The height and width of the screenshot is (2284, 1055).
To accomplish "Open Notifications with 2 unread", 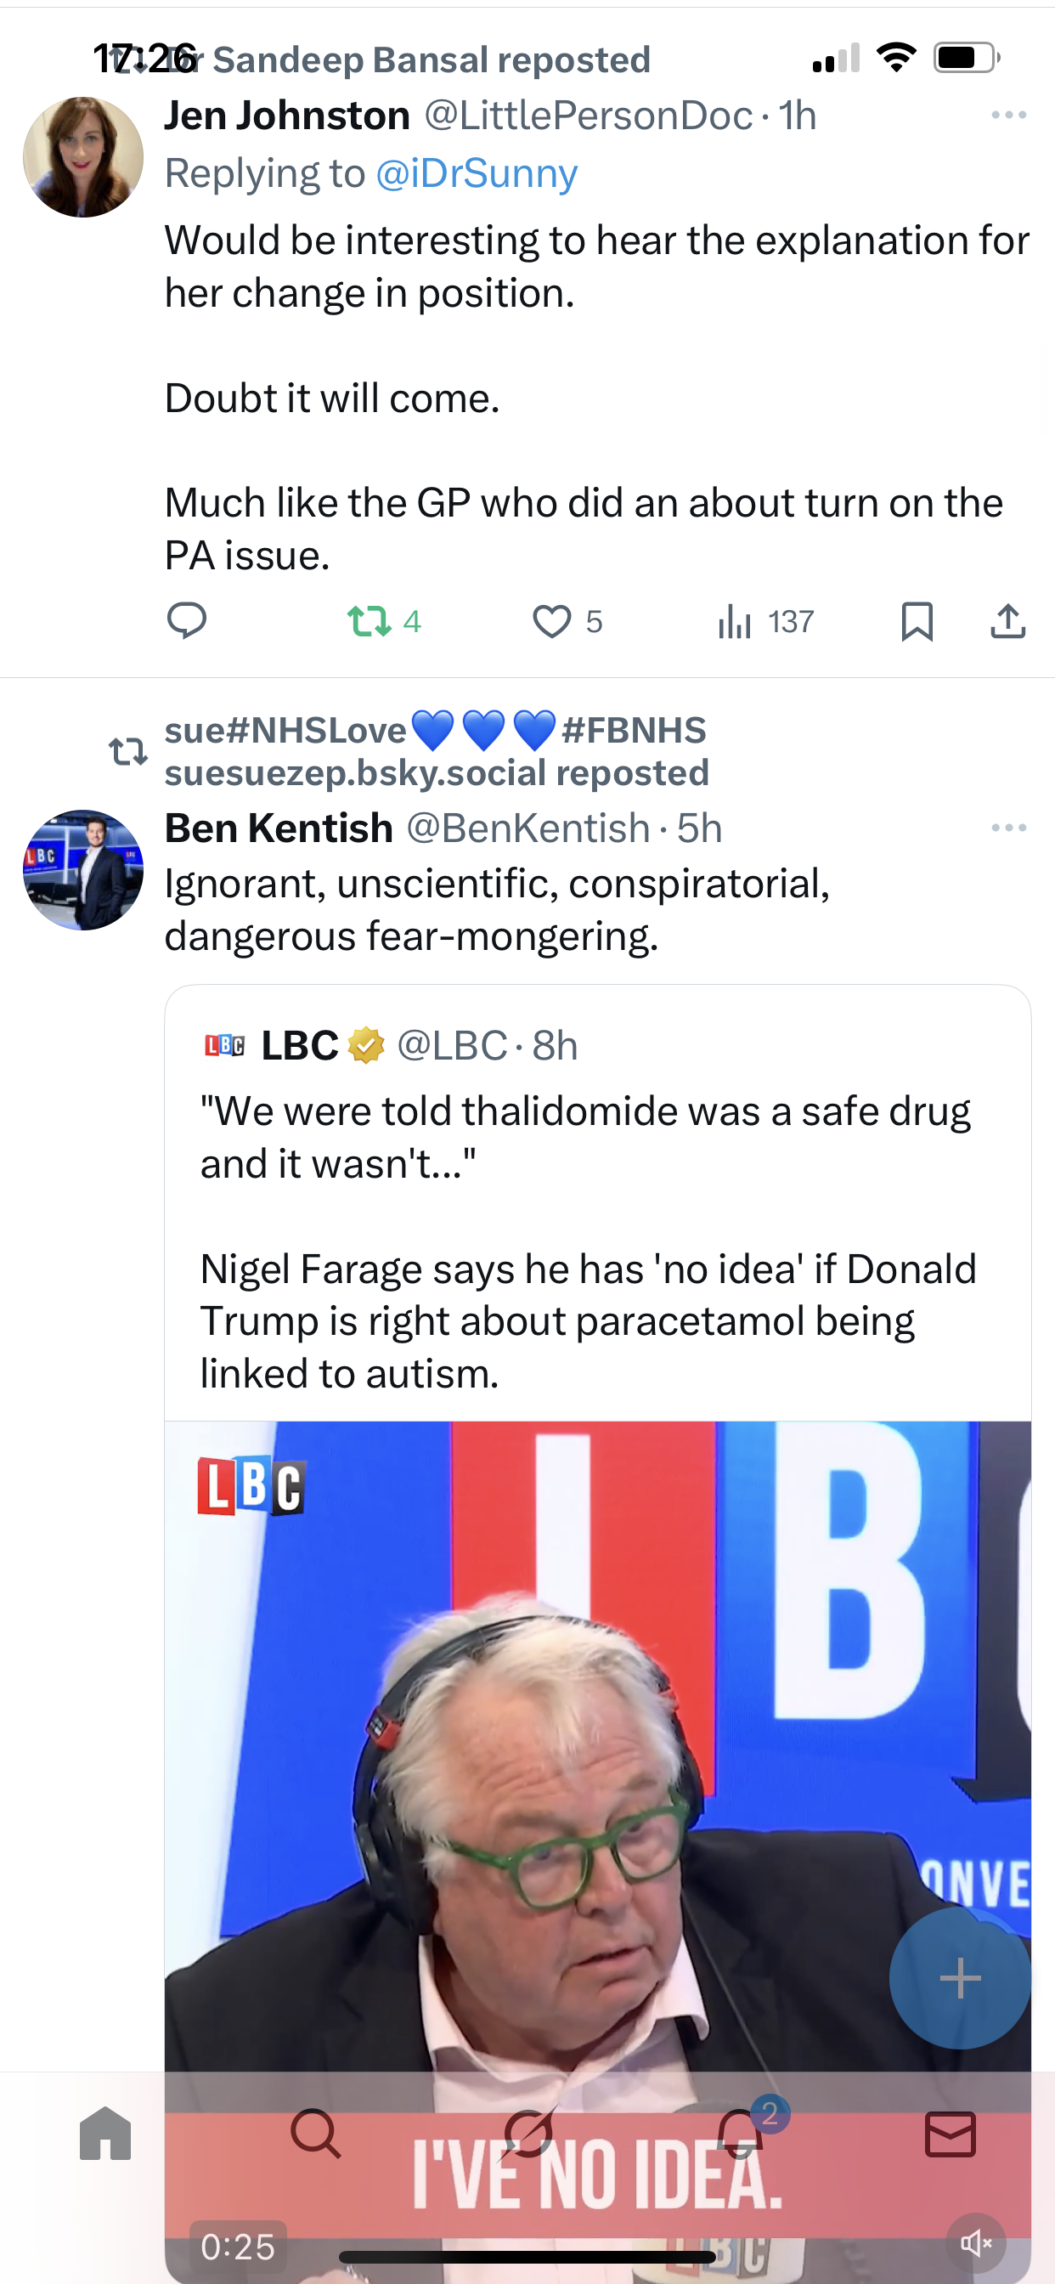I will pos(740,2134).
